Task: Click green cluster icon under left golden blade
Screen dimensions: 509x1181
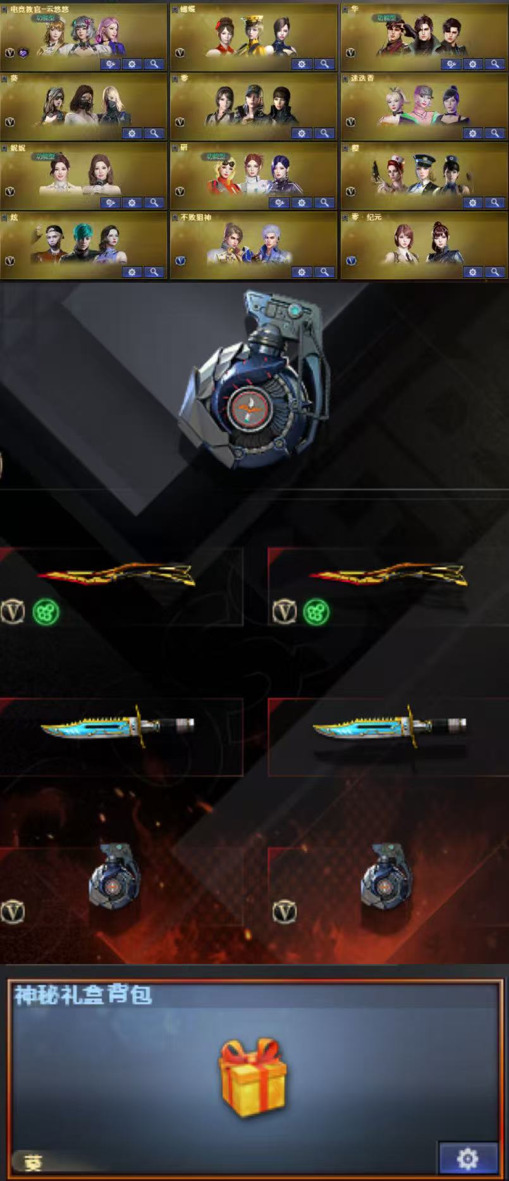Action: [46, 612]
